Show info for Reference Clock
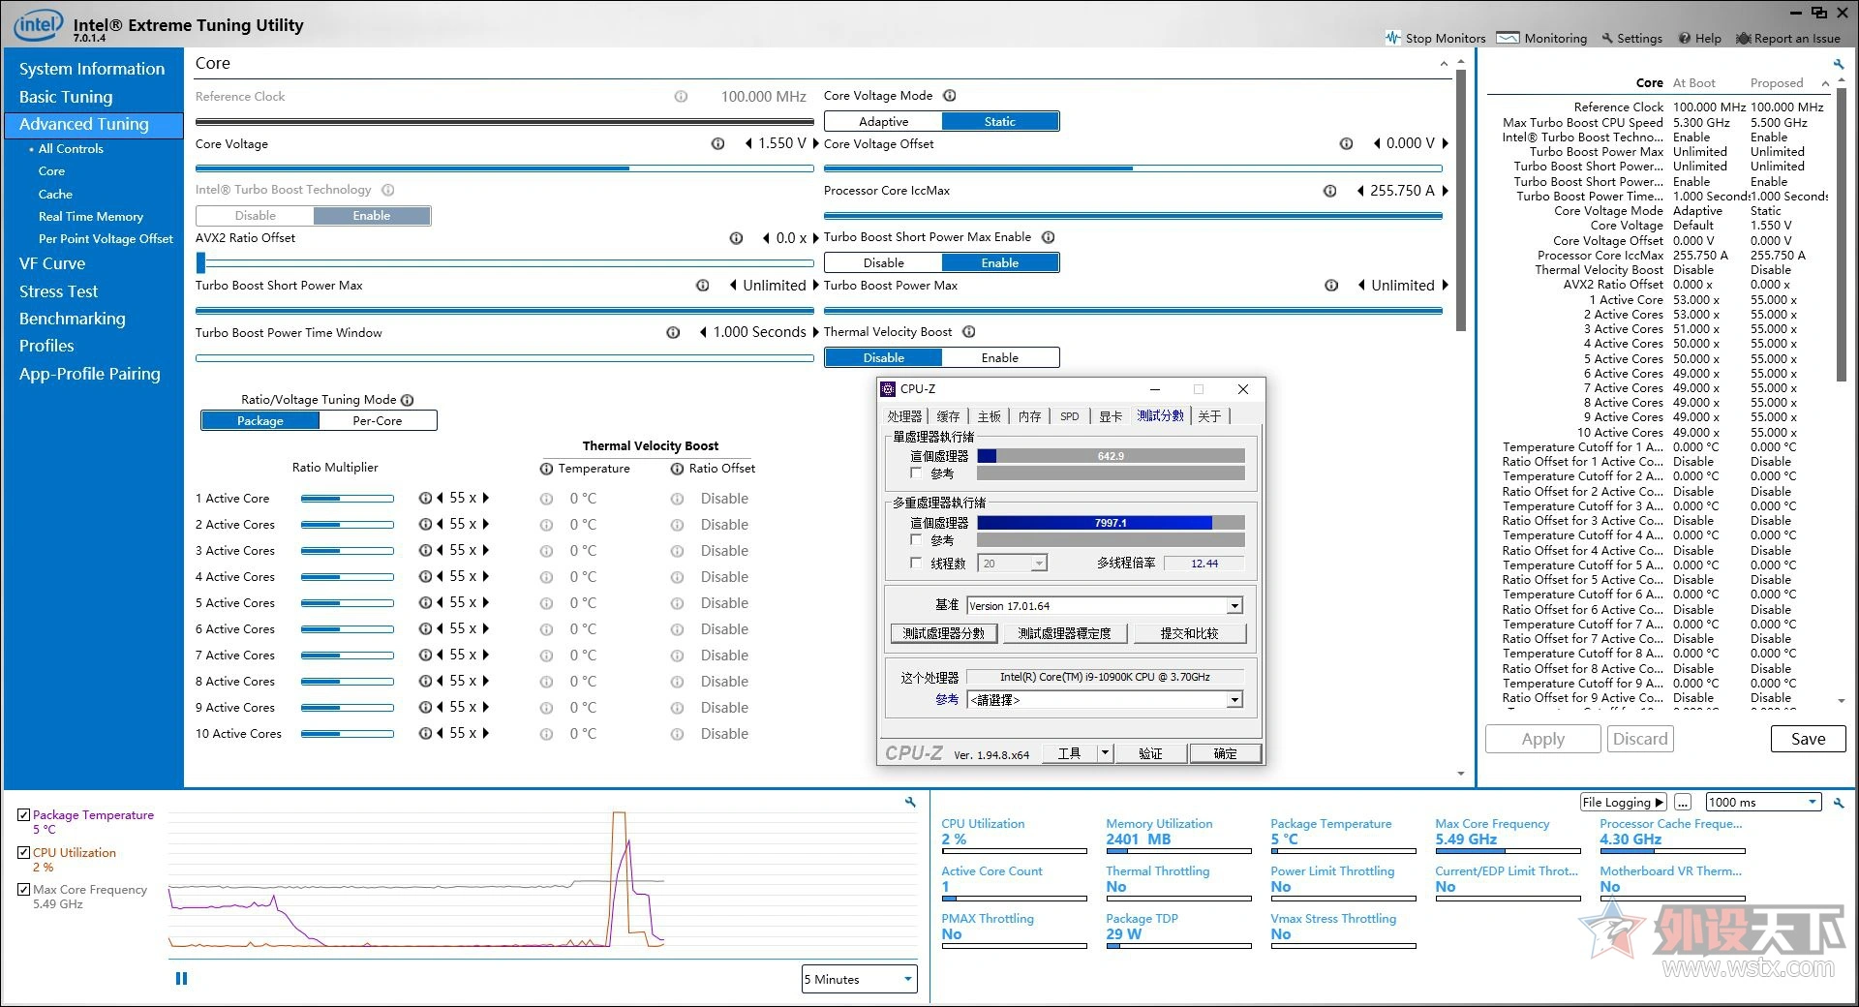Screen dimensions: 1859x1007 pos(681,97)
